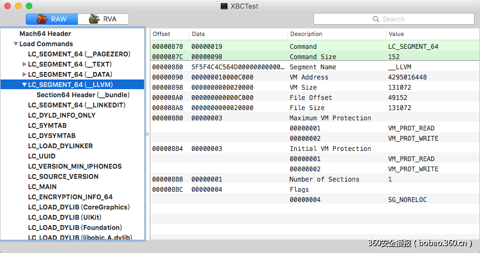Switch to the RVA view segment
The image size is (480, 253).
point(104,19)
